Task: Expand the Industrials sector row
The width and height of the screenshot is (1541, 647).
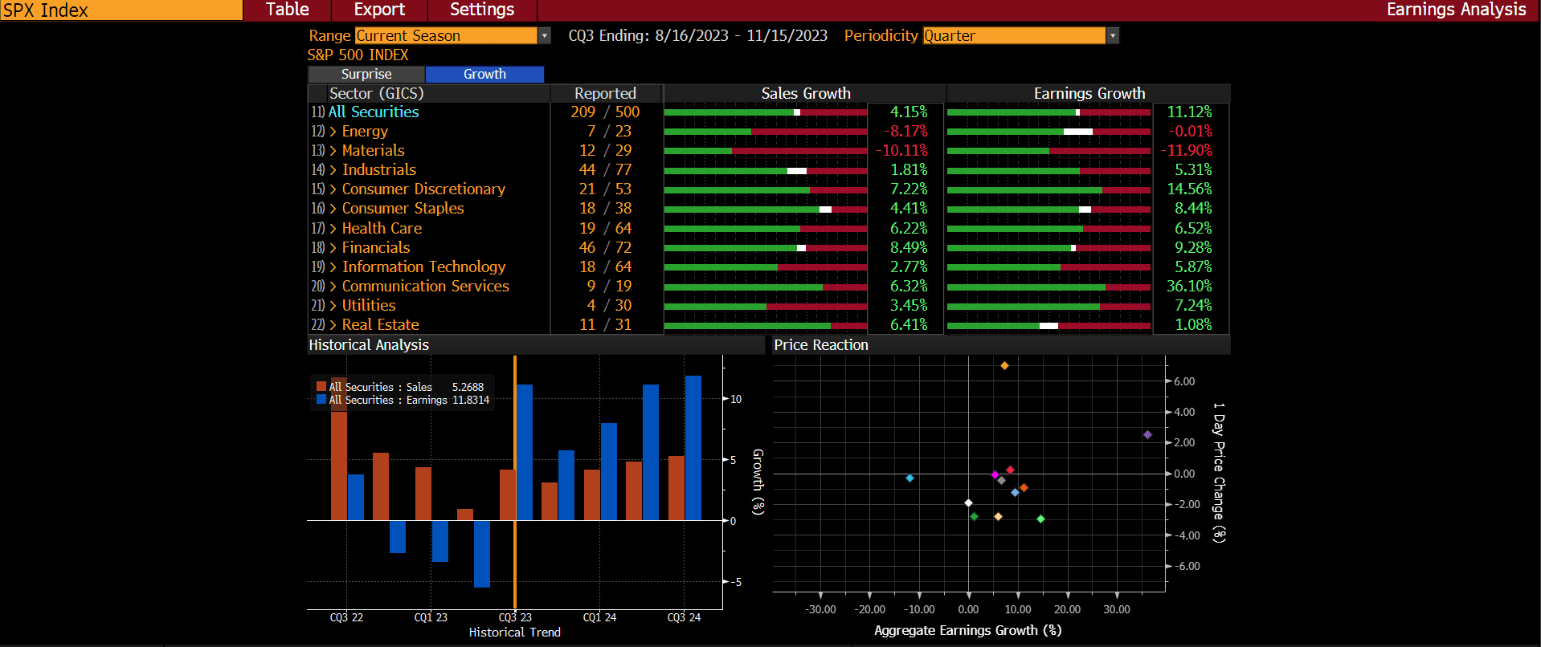Action: 333,169
